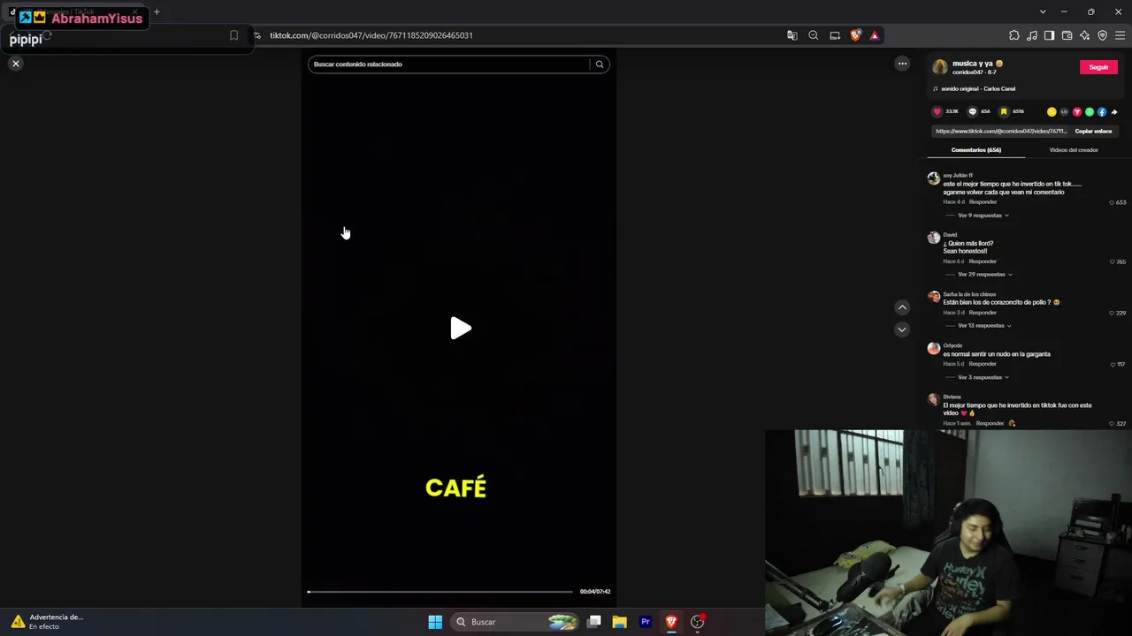Play the TikTok video
This screenshot has height=636, width=1132.
click(x=460, y=329)
